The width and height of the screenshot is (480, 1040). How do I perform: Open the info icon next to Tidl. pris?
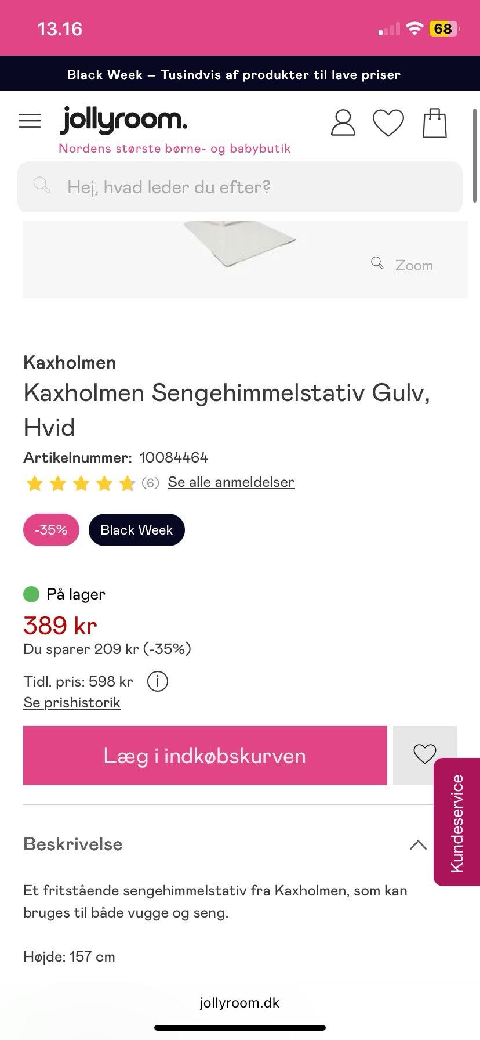157,681
